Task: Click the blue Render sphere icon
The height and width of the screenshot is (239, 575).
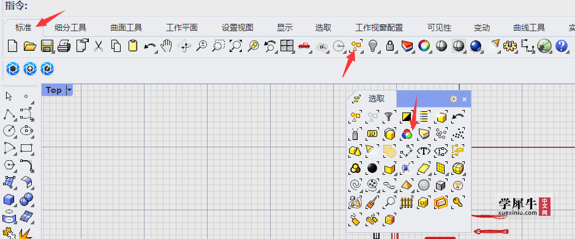Action: (x=476, y=46)
